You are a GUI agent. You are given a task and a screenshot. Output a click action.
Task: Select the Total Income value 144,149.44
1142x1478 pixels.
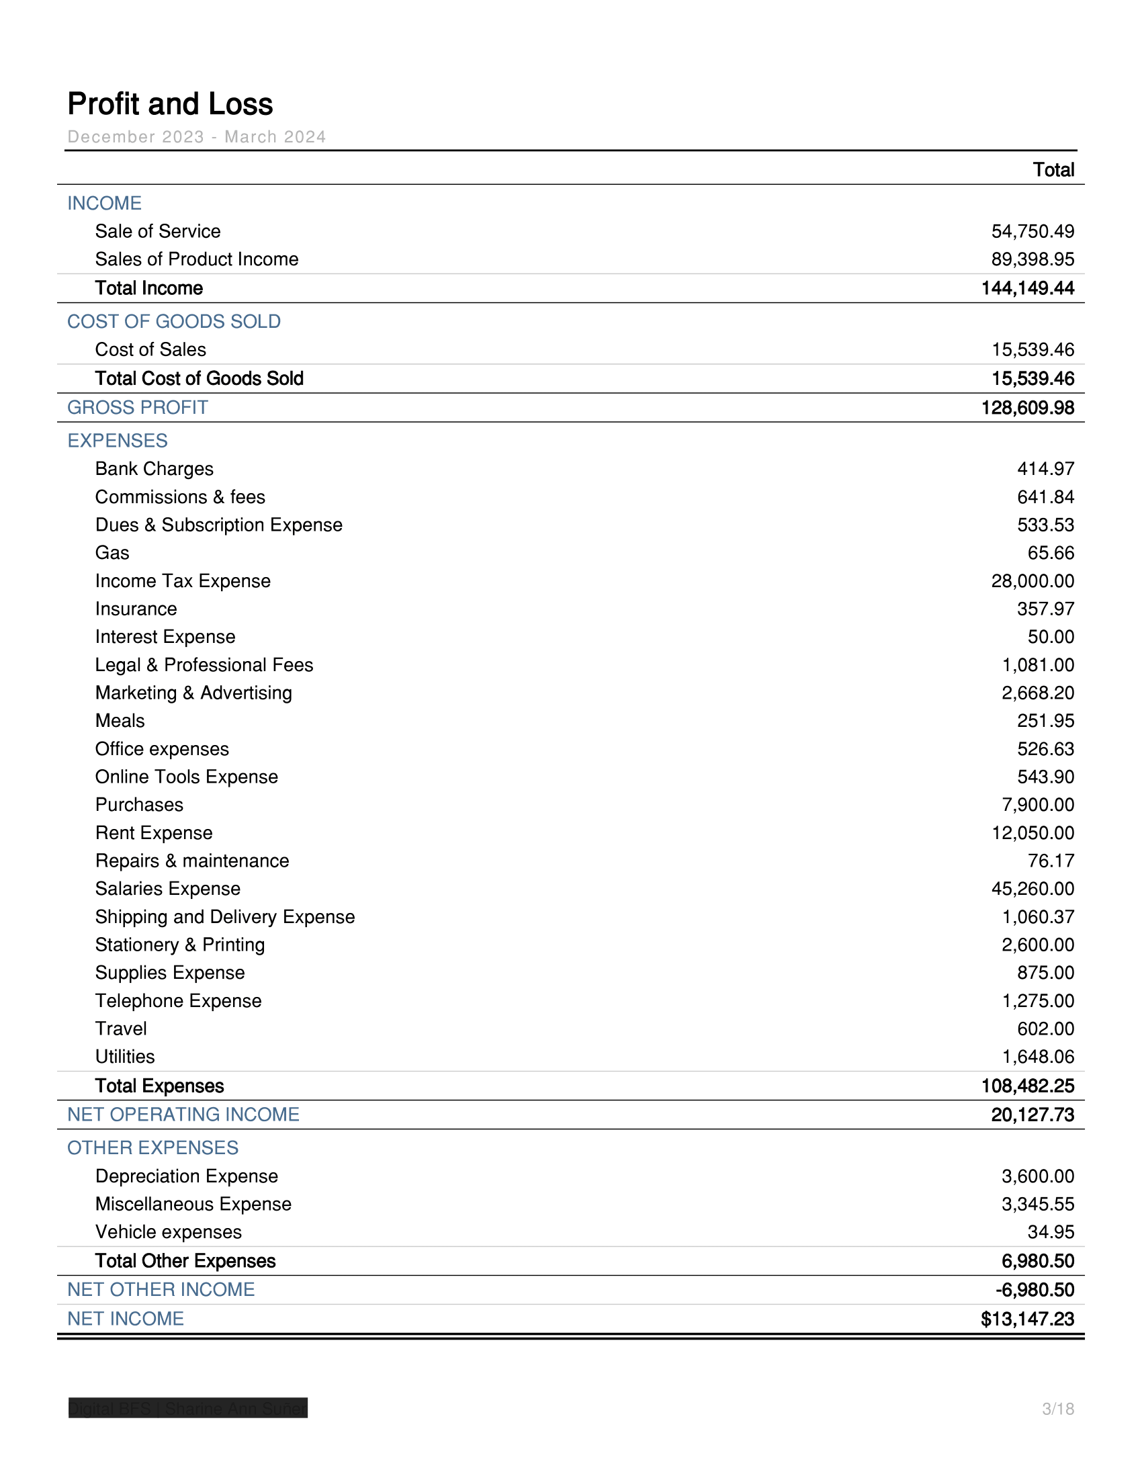point(1027,288)
